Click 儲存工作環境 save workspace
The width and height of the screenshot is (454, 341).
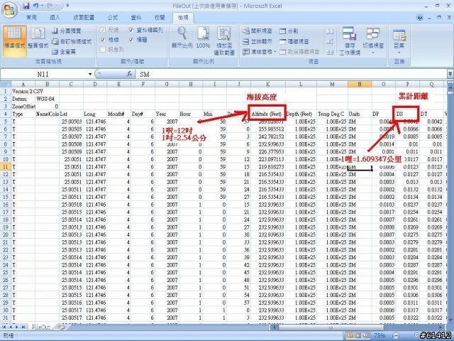click(x=350, y=40)
